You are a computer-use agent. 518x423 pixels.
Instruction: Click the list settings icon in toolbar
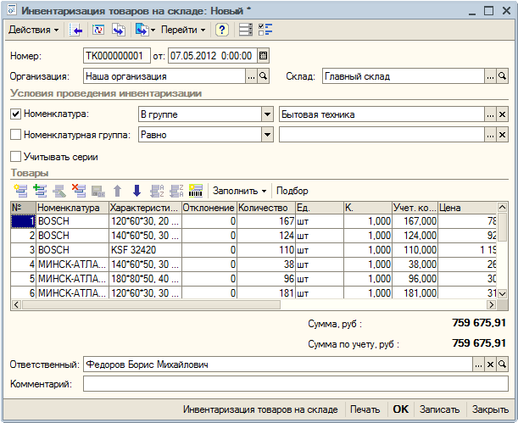click(x=246, y=30)
